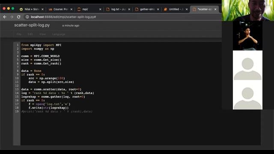The height and width of the screenshot is (154, 274).
Task: Click the site info icon in address bar
Action: coord(27,17)
